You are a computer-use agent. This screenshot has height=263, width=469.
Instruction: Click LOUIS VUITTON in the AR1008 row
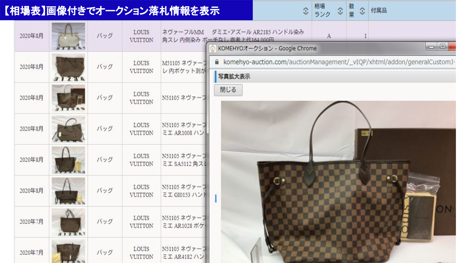click(x=141, y=129)
